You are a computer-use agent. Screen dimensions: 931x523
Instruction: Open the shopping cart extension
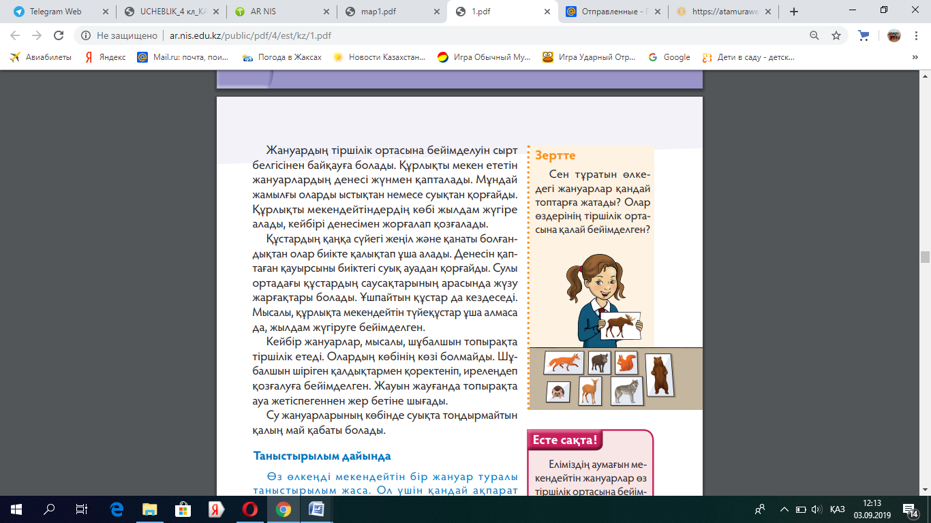pyautogui.click(x=864, y=35)
